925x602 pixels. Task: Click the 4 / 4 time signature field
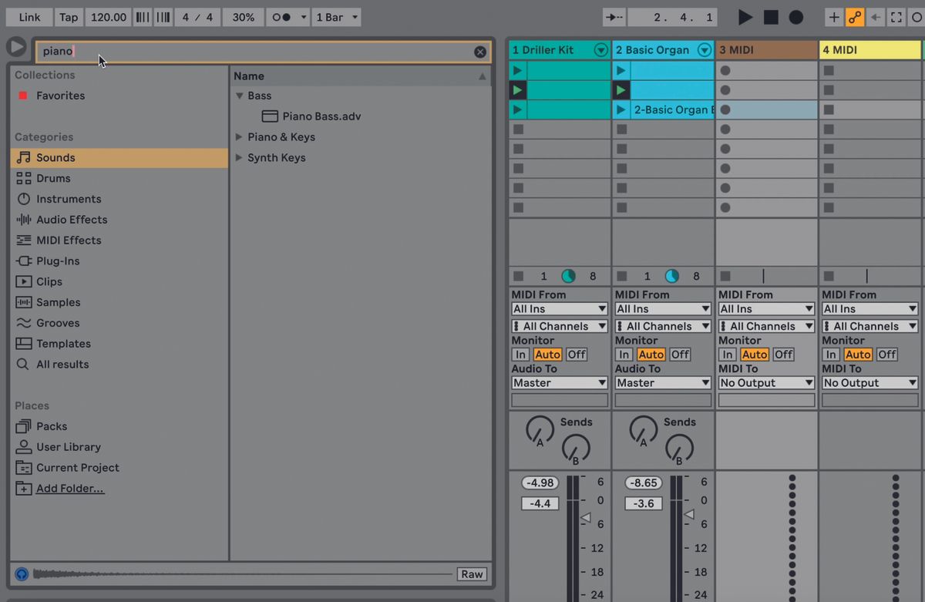click(x=198, y=17)
